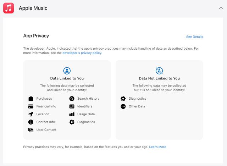Click the Identifiers ID card icon
The image size is (227, 166).
pos(72,106)
